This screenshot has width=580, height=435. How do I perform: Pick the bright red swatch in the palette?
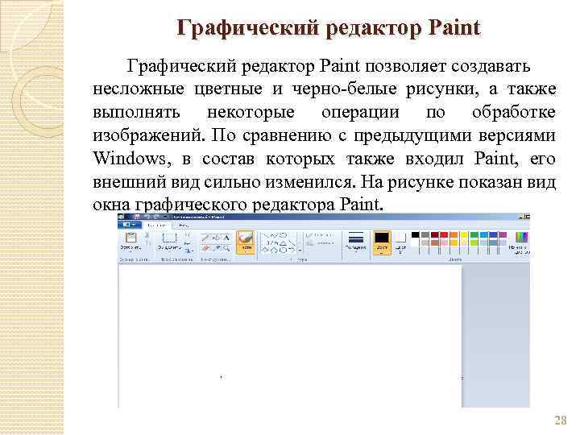pyautogui.click(x=444, y=235)
